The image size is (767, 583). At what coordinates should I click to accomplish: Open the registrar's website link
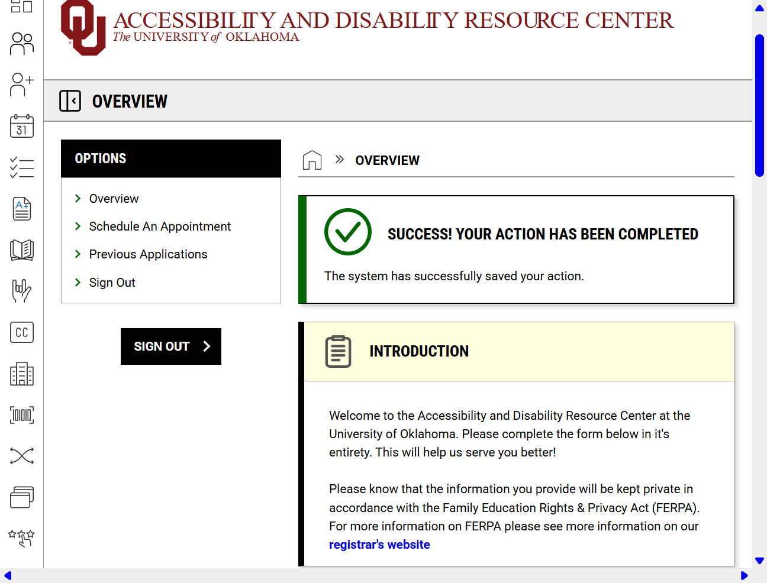[x=379, y=545]
